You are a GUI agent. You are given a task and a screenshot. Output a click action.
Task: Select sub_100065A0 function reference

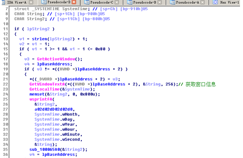(x=45, y=149)
